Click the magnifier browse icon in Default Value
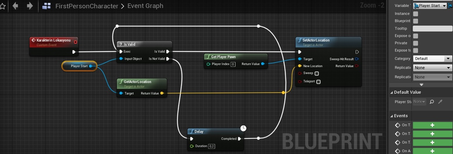The width and height of the screenshot is (453, 154). [x=432, y=102]
